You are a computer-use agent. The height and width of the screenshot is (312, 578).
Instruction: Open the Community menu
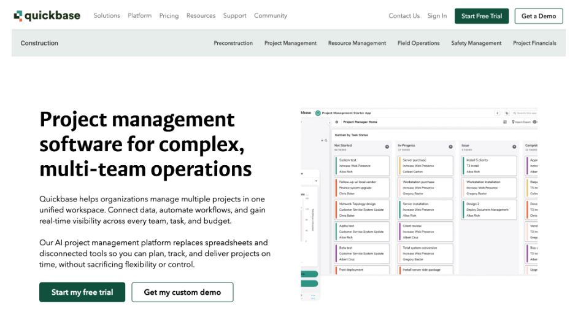click(271, 15)
